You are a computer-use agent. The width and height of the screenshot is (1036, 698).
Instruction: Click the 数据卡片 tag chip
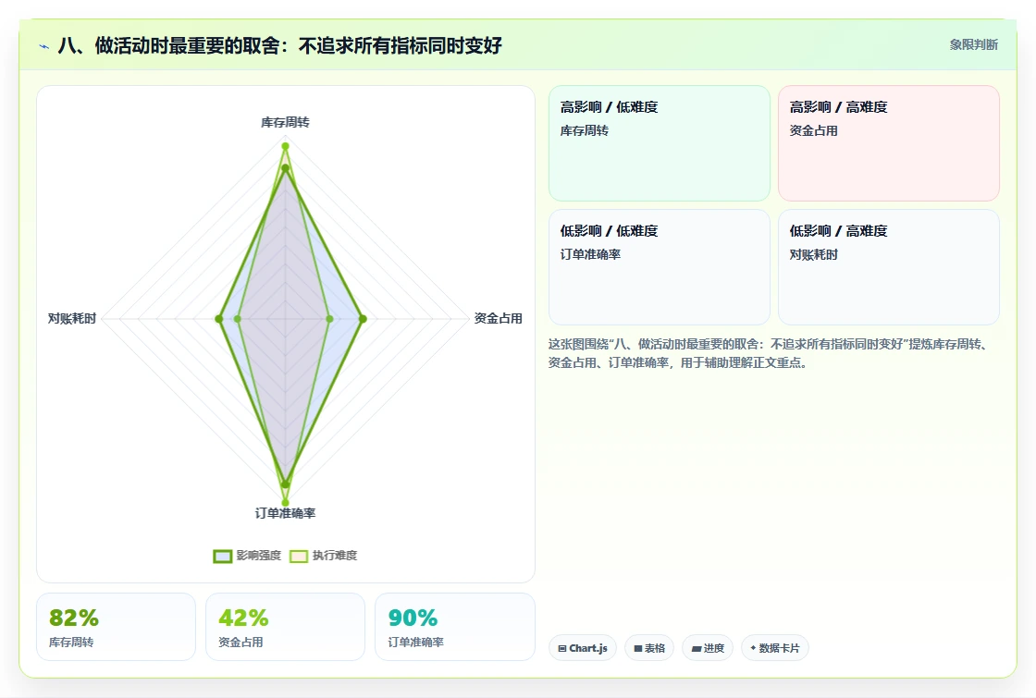774,648
